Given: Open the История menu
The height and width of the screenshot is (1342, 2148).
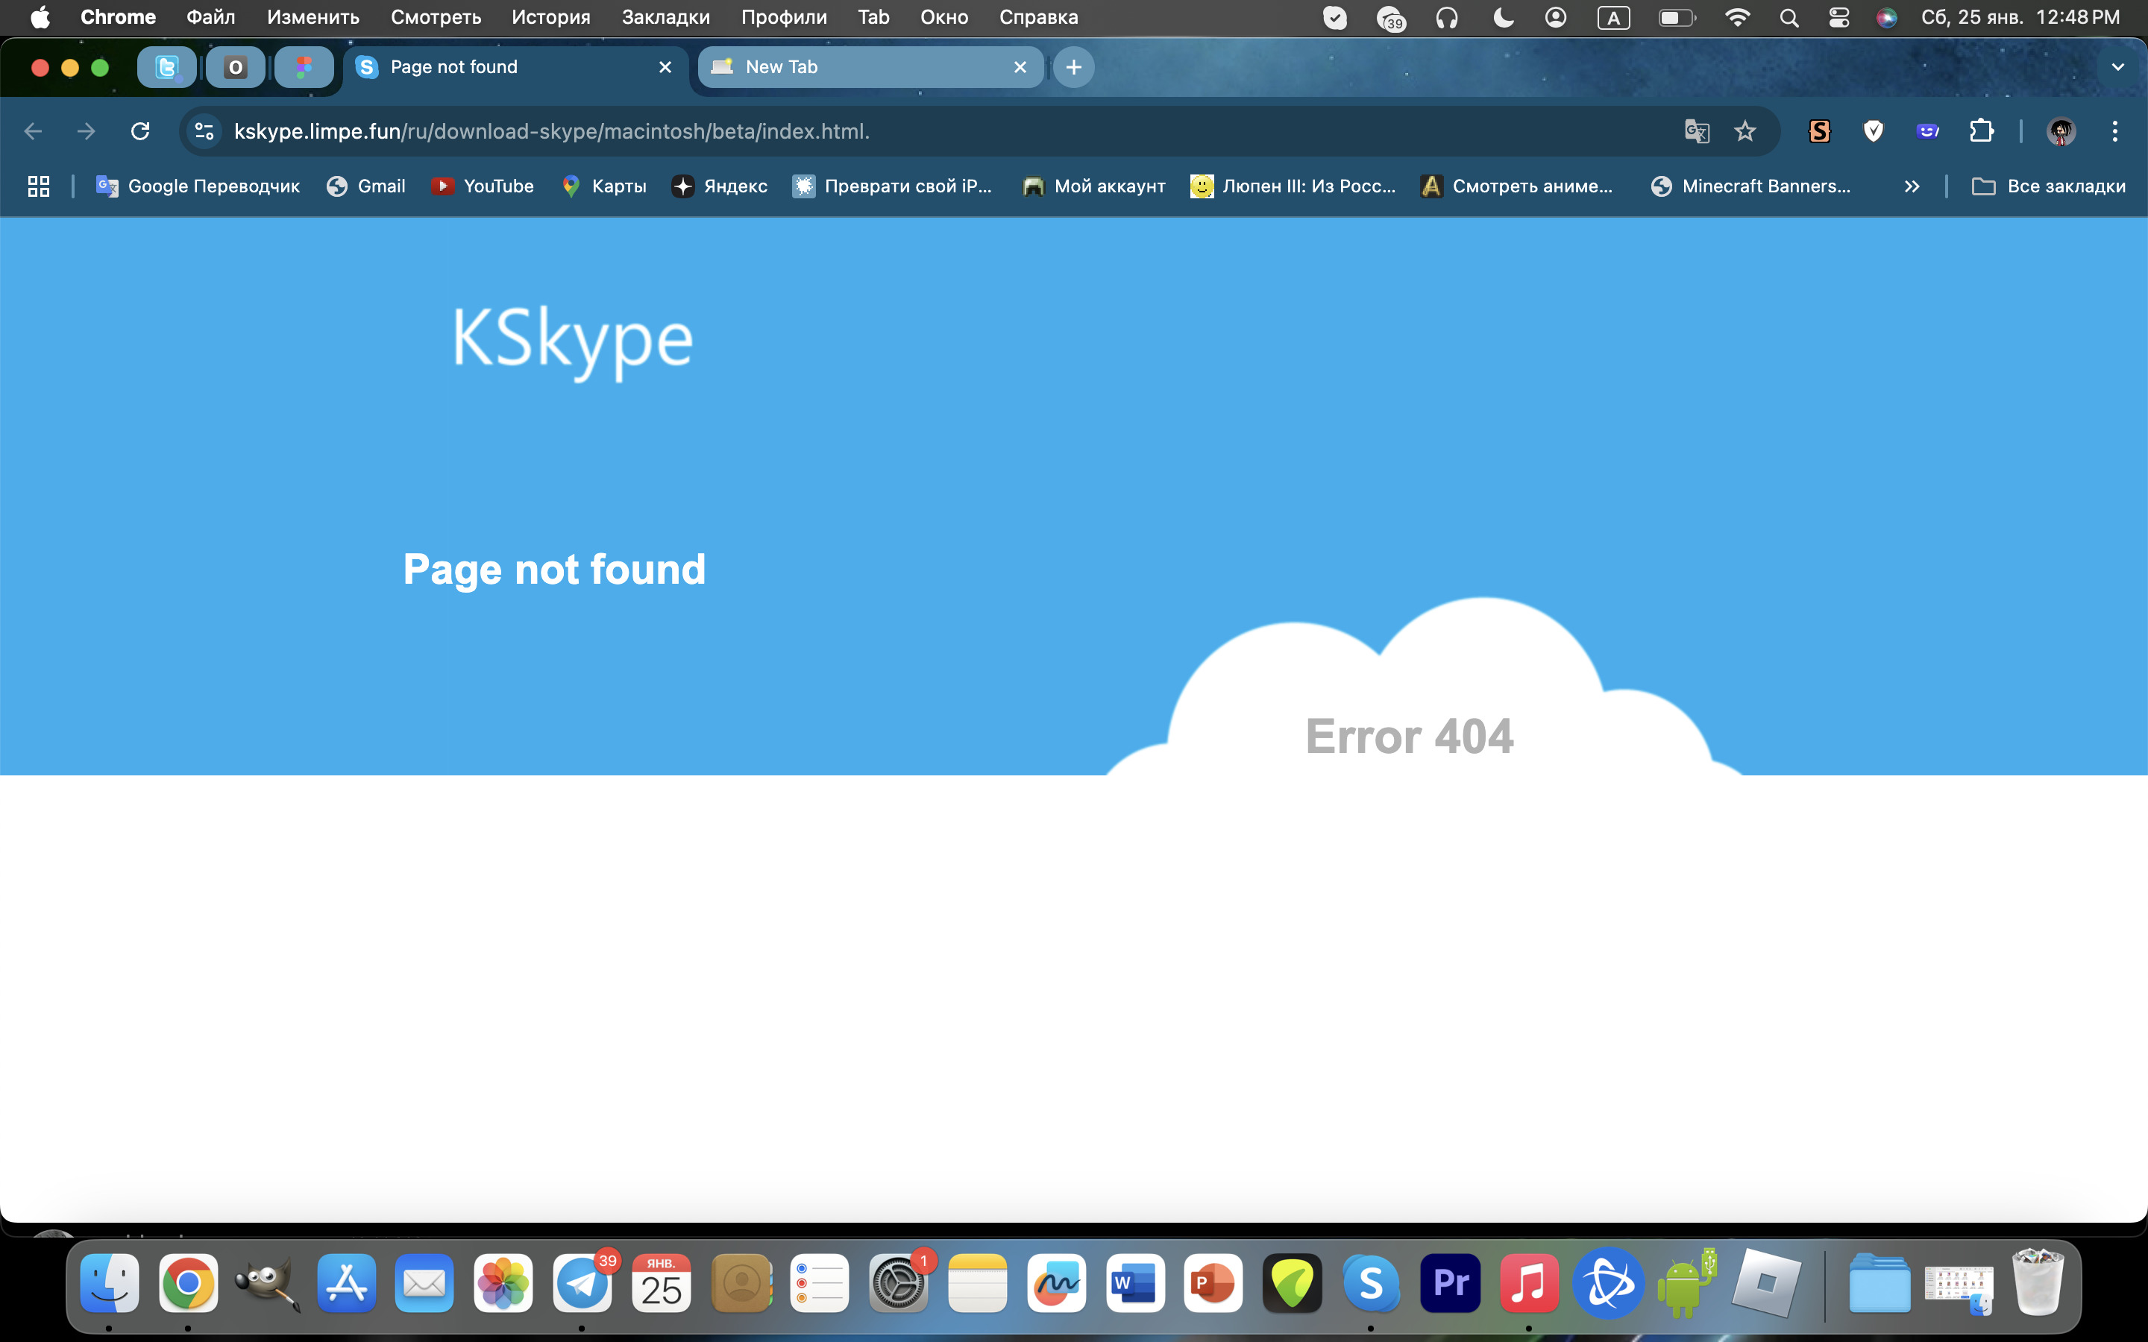Looking at the screenshot, I should pyautogui.click(x=550, y=18).
